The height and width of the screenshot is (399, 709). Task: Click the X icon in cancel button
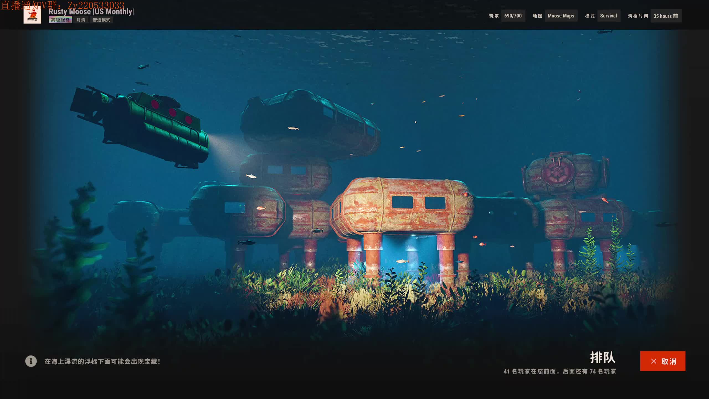[654, 361]
